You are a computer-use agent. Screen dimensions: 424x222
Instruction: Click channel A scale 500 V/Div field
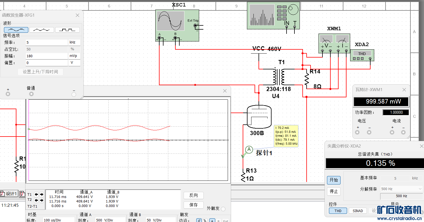(x=110, y=220)
